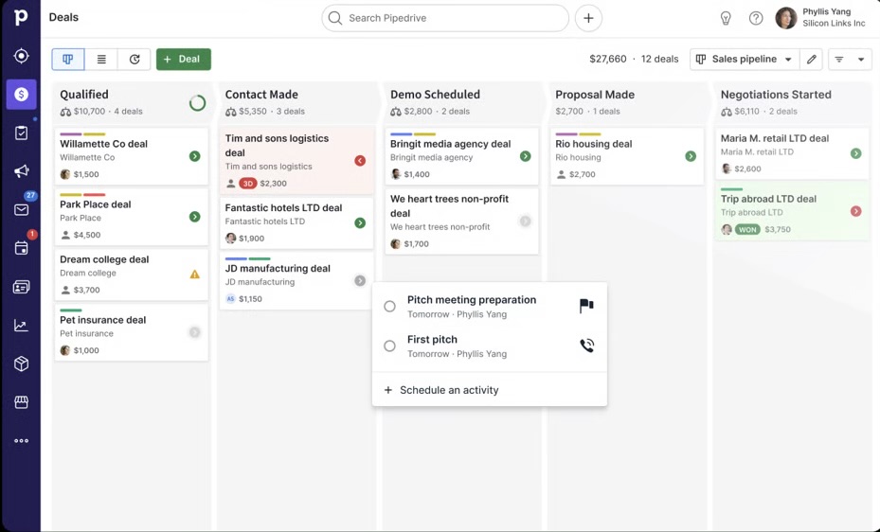Image resolution: width=880 pixels, height=532 pixels.
Task: Open Marketplace store icon in sidebar
Action: (21, 402)
